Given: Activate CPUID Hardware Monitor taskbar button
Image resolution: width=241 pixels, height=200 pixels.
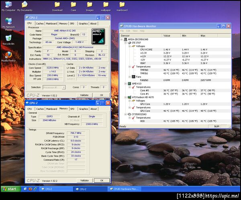Looking at the screenshot, I should click(x=125, y=189).
